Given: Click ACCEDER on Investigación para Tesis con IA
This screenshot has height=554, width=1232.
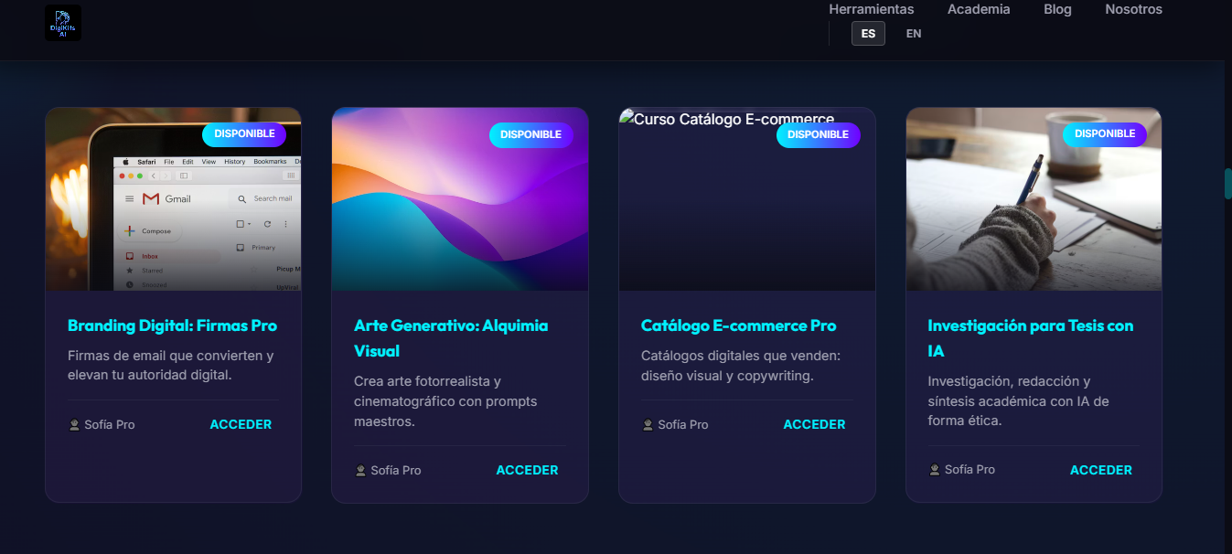Looking at the screenshot, I should pos(1100,469).
